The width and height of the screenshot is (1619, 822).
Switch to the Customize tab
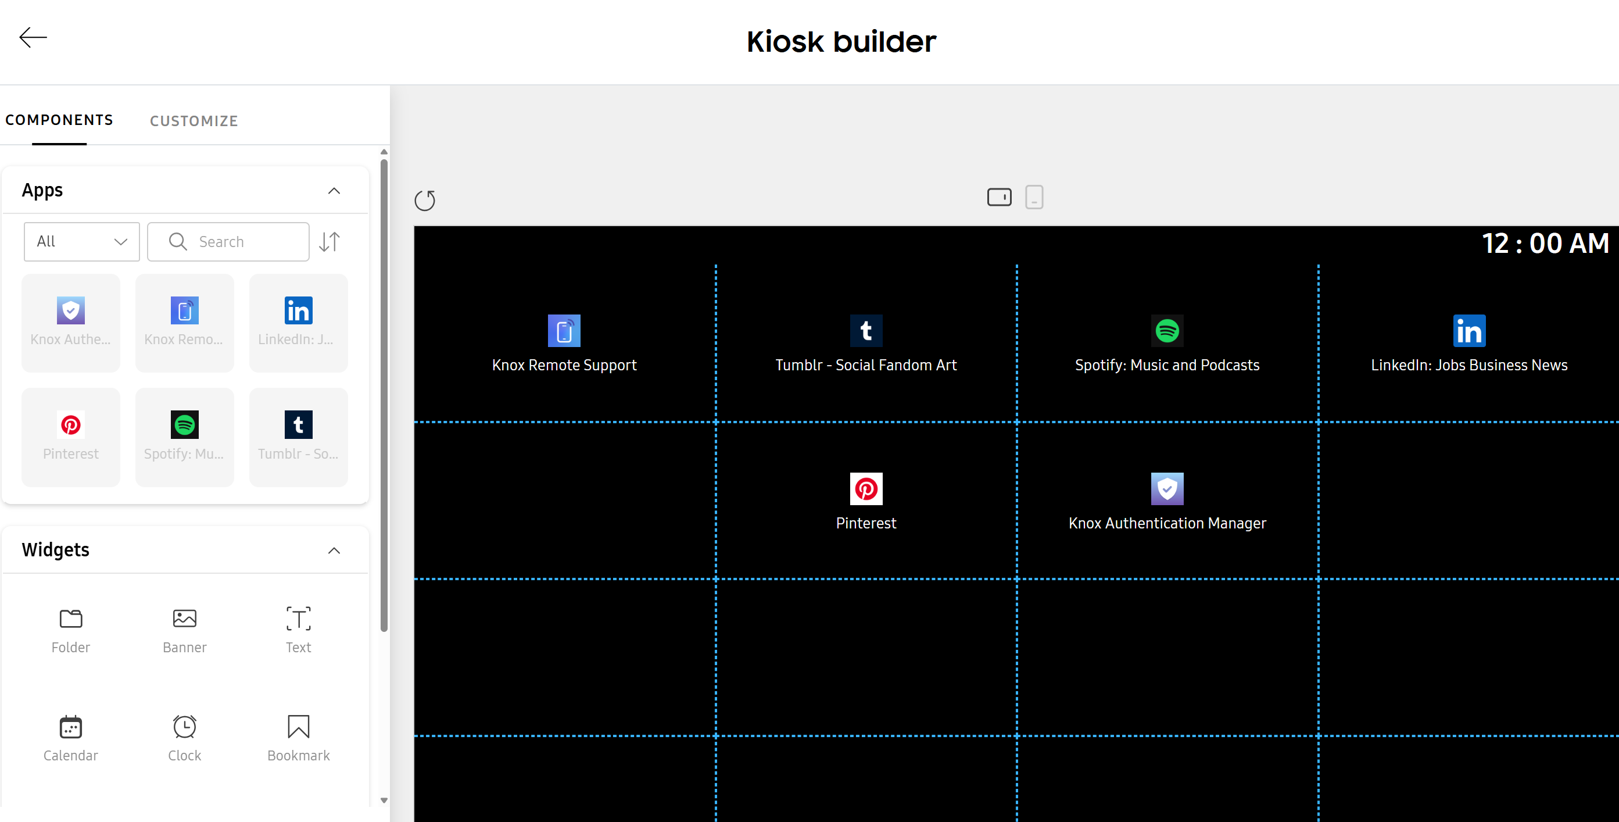tap(194, 121)
